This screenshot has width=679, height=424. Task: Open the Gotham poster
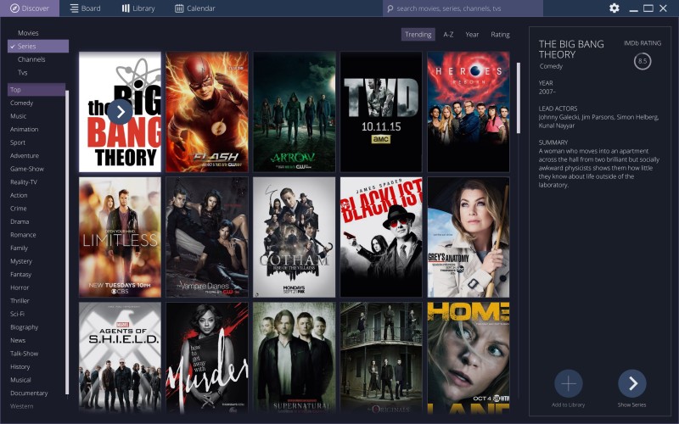click(x=295, y=237)
